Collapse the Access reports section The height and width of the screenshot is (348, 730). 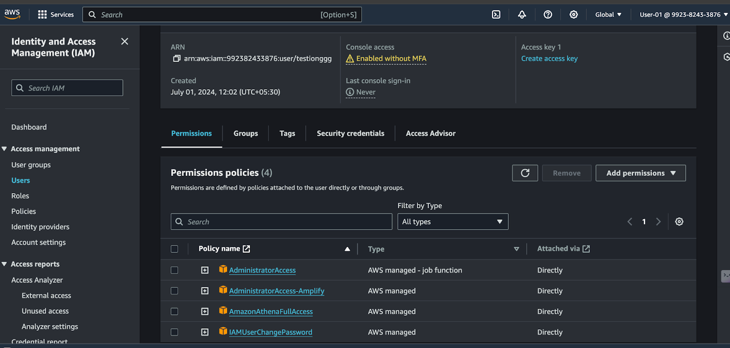(x=5, y=264)
